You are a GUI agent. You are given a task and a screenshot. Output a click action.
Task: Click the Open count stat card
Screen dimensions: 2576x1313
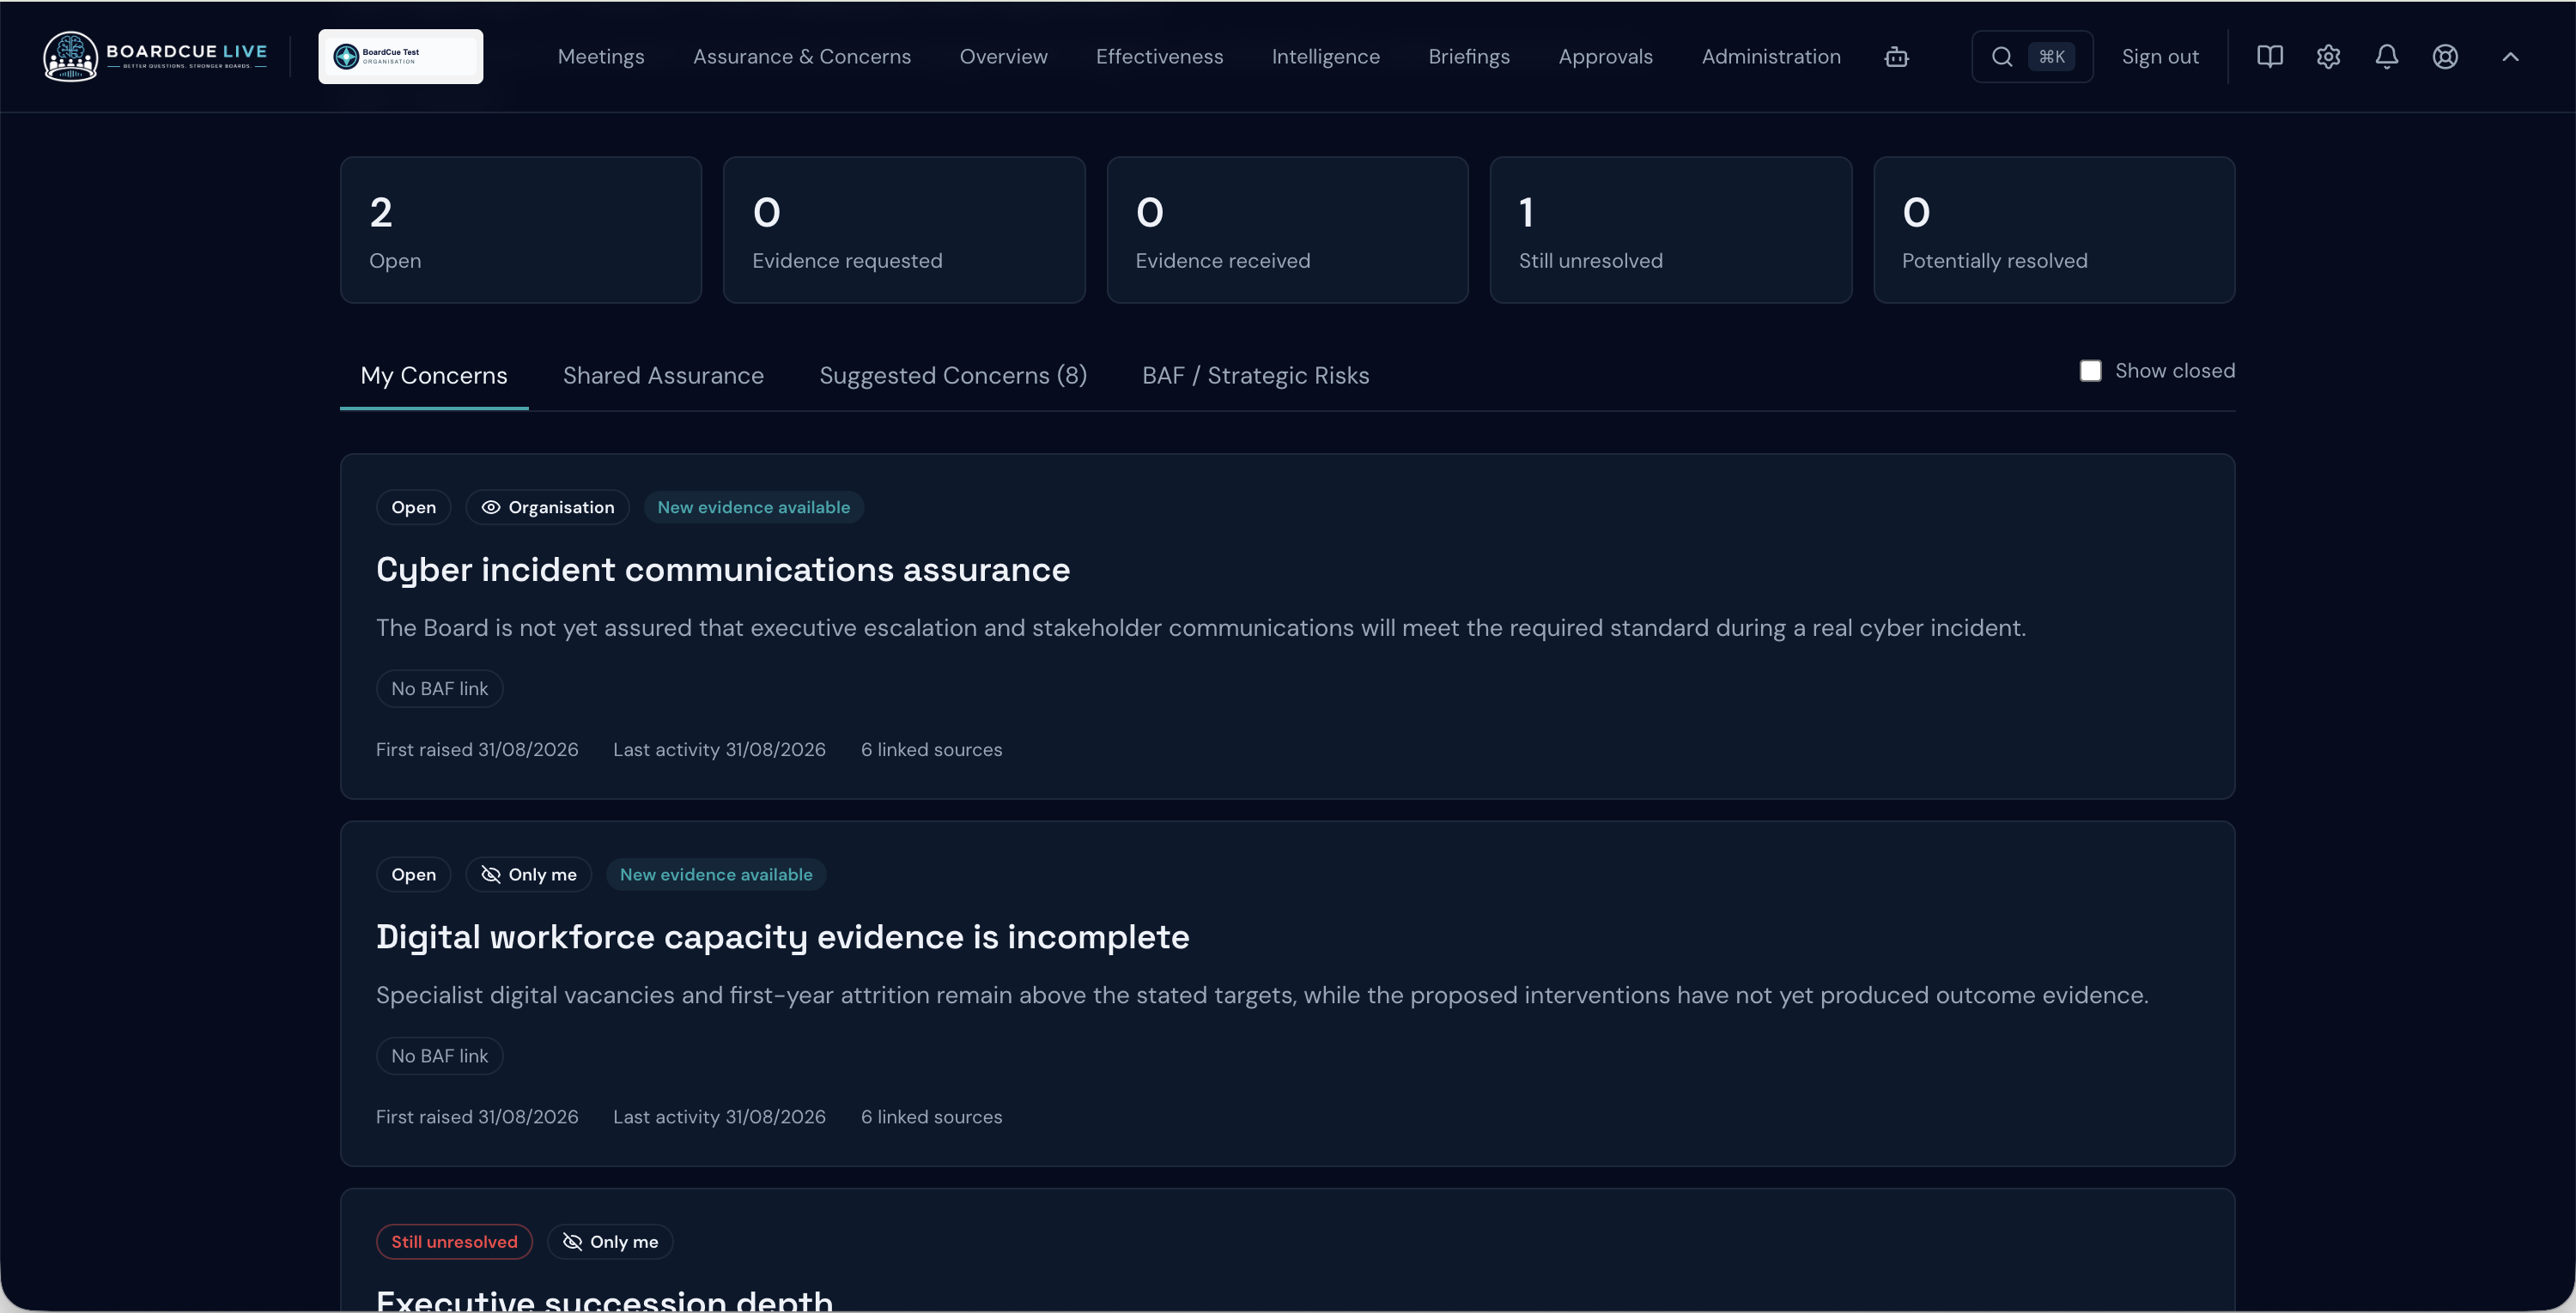click(521, 230)
